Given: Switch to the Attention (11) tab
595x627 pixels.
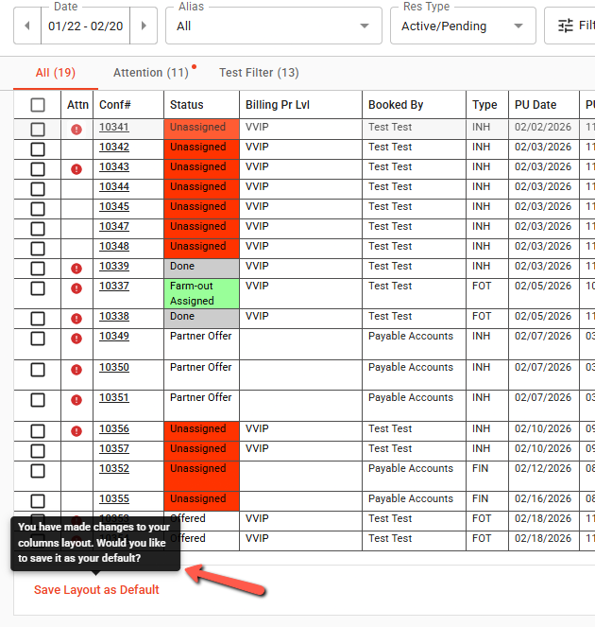Looking at the screenshot, I should pyautogui.click(x=151, y=73).
